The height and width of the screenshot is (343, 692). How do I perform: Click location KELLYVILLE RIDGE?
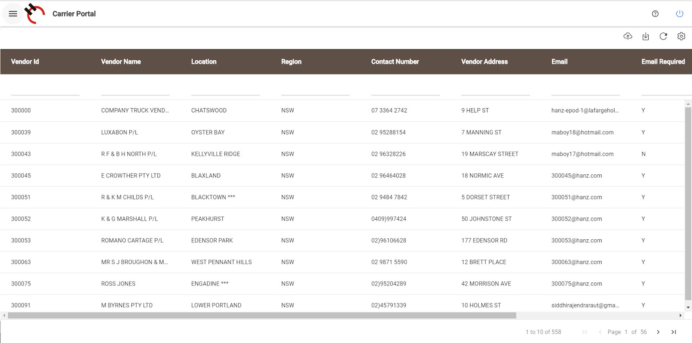click(215, 154)
